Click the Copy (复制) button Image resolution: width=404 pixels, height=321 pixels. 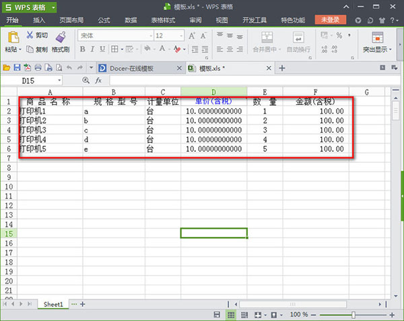[x=37, y=49]
